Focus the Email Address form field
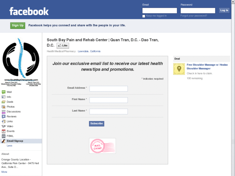 109,89
